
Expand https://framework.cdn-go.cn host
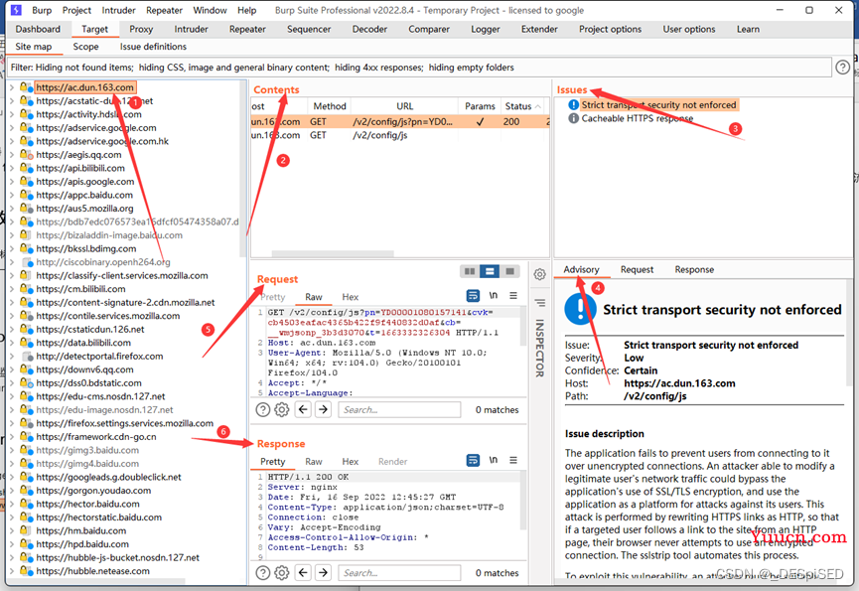pyautogui.click(x=12, y=436)
